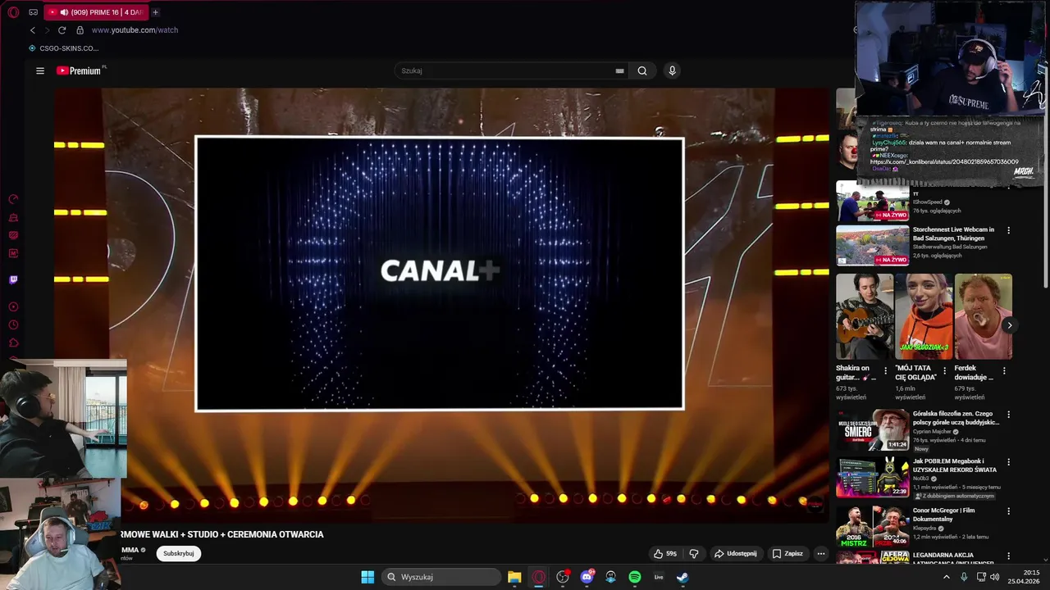Go to YouTube Premium home logo
Viewport: 1050px width, 590px height.
tap(80, 70)
